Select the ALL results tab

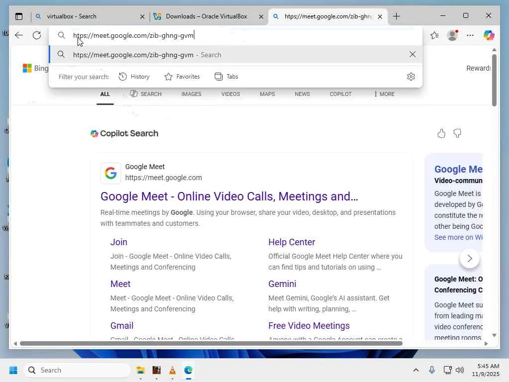point(105,94)
